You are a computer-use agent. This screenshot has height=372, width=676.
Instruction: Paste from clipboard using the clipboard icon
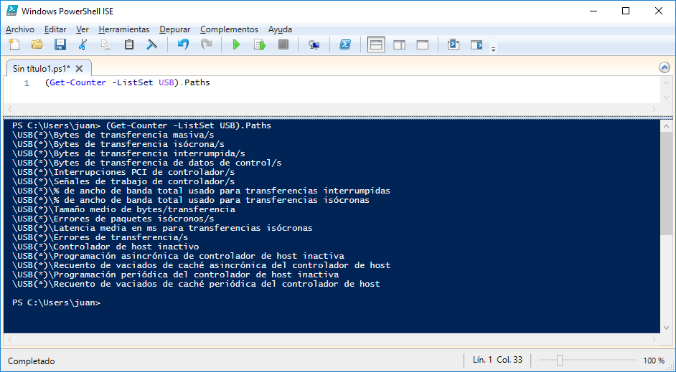tap(129, 44)
